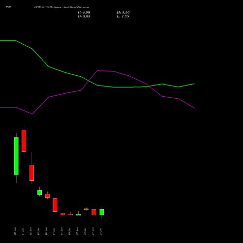Image resolution: width=243 pixels, height=243 pixels.
Task: Click the high value H: 5.50
Action: (x=123, y=13)
